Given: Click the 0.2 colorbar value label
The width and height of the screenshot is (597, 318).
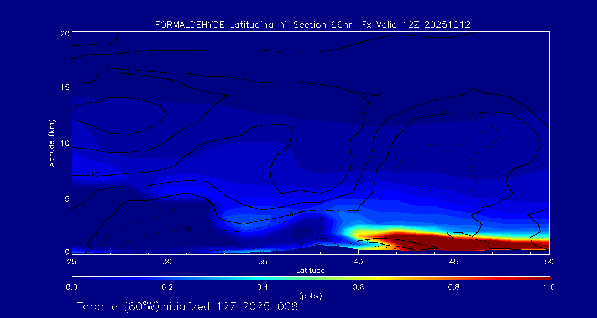Looking at the screenshot, I should [x=167, y=287].
